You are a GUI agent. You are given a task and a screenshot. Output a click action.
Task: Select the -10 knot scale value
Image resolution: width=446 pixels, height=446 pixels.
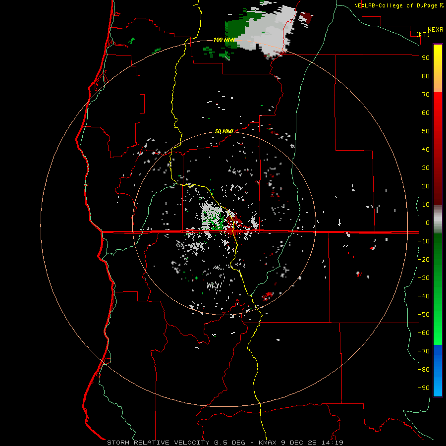[424, 241]
